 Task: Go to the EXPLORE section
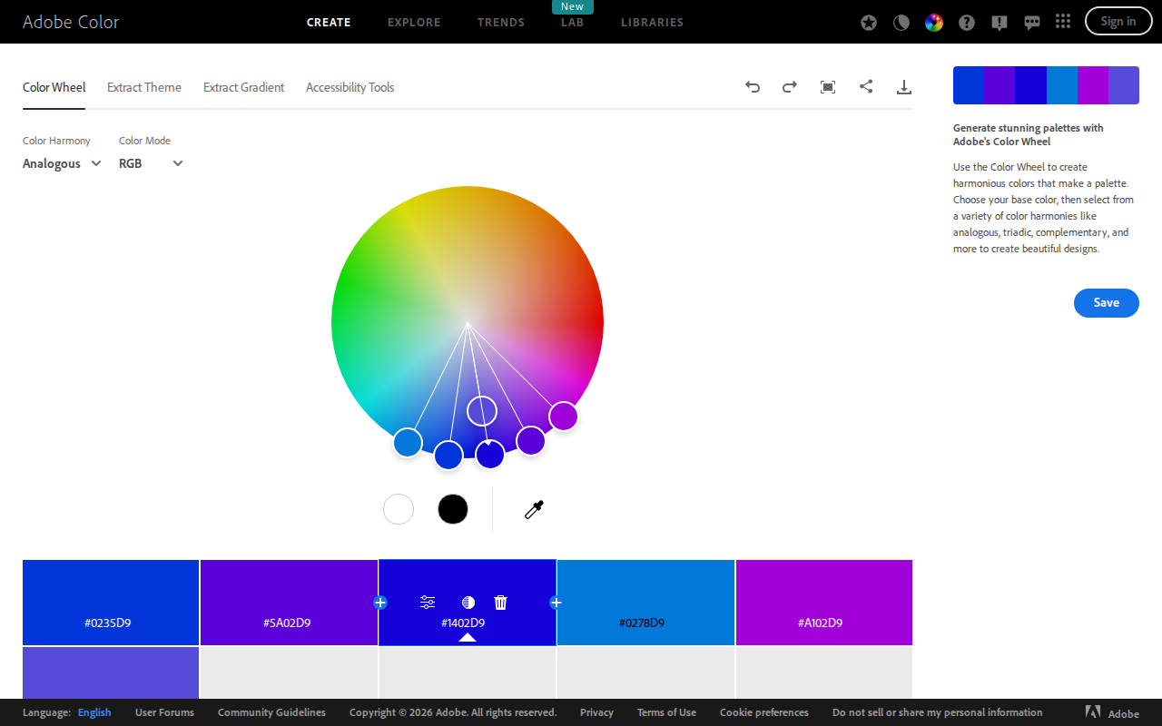pos(414,23)
